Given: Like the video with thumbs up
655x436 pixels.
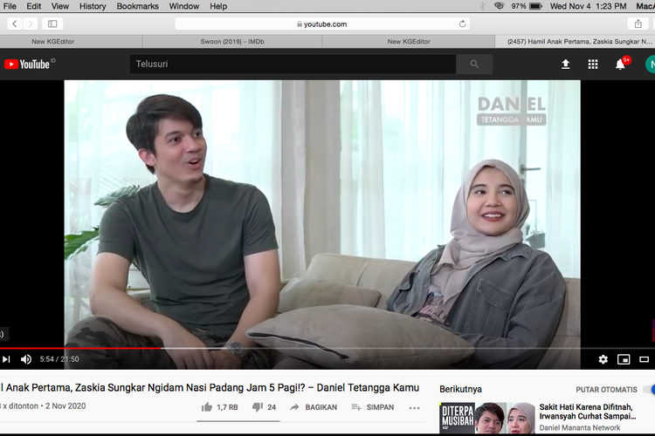Looking at the screenshot, I should [x=207, y=407].
